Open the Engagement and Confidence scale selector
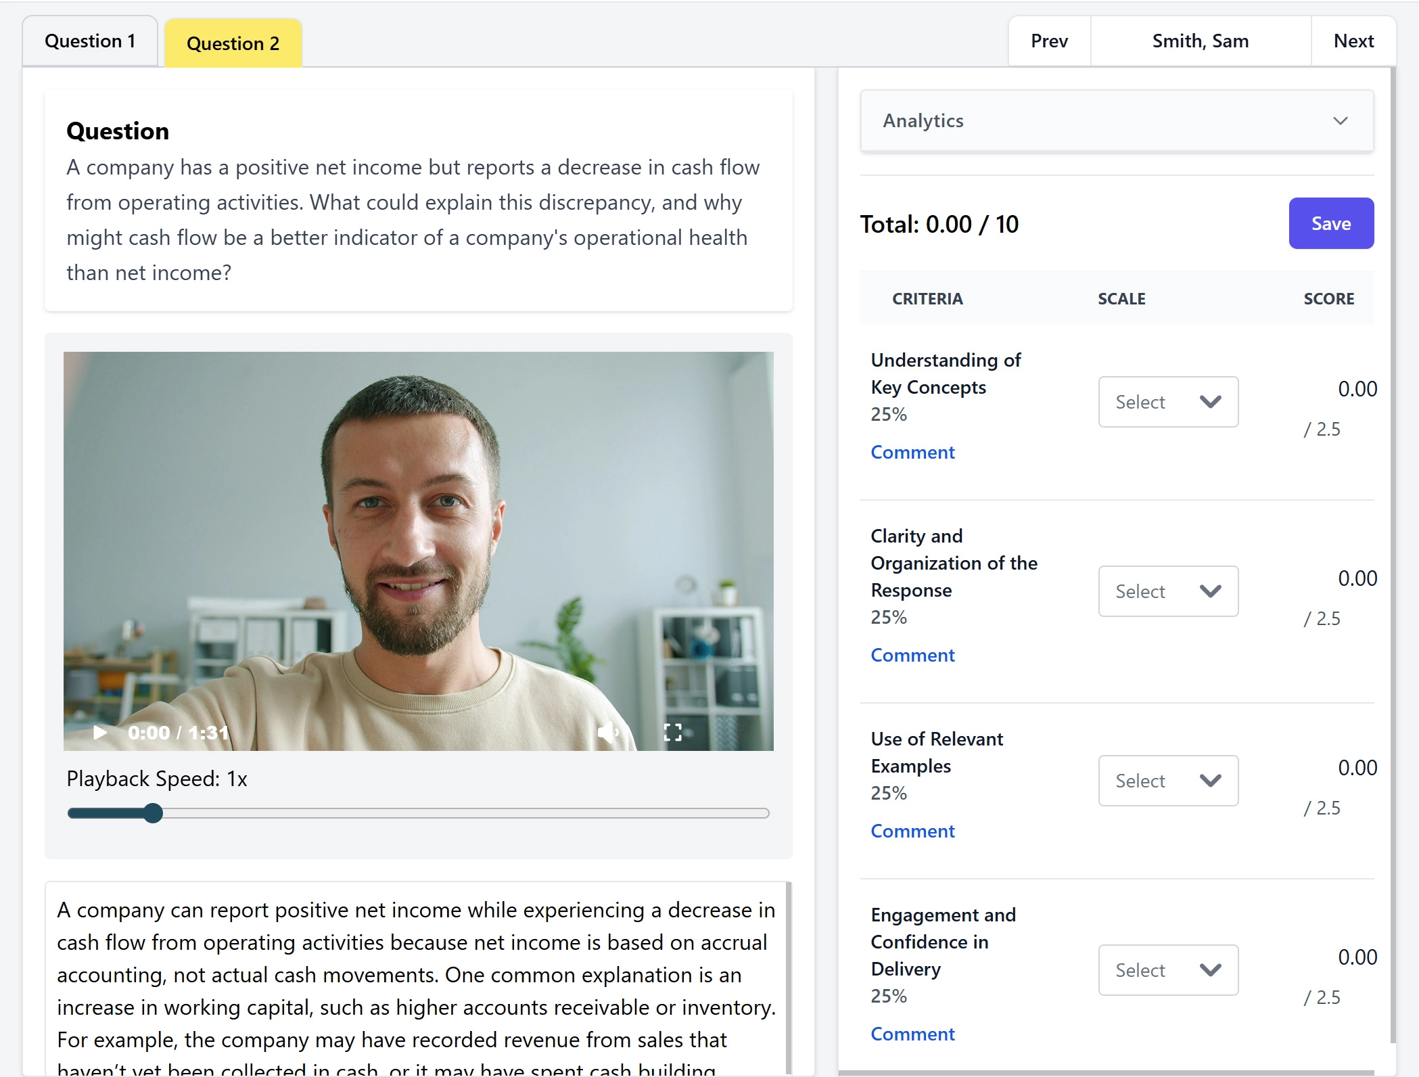 (1168, 970)
